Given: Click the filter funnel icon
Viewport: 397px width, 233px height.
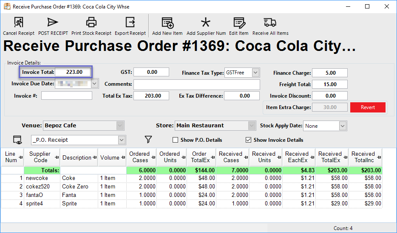Looking at the screenshot, I should point(148,140).
